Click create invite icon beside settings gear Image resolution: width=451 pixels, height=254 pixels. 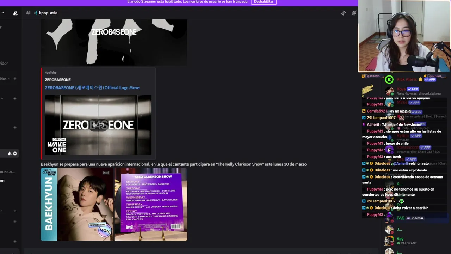pyautogui.click(x=10, y=153)
